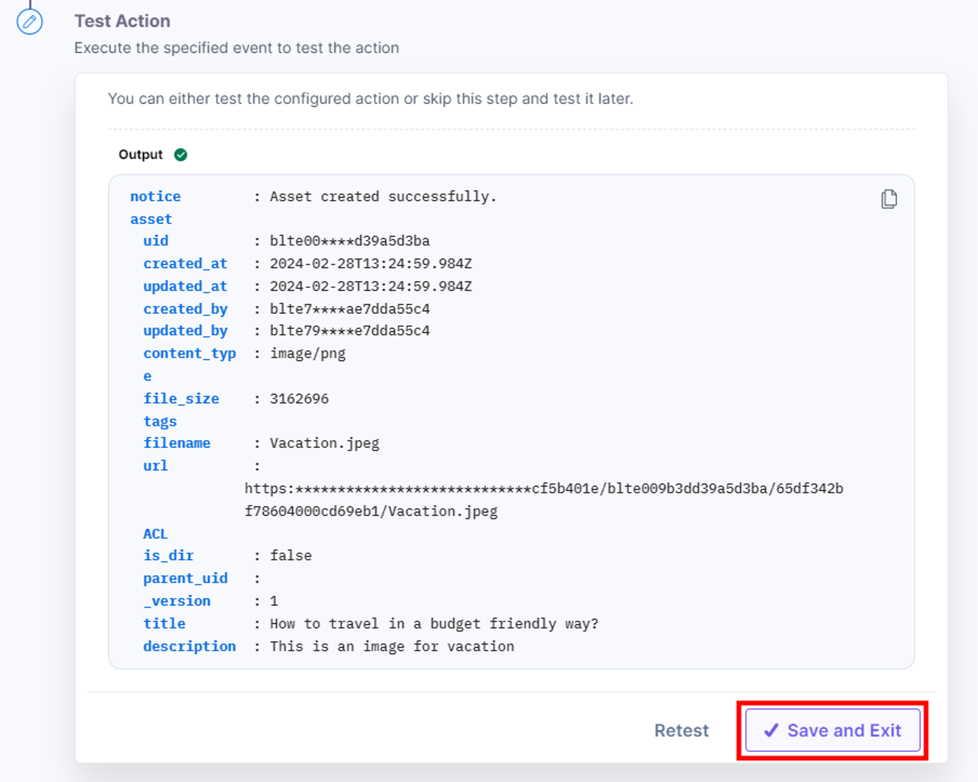
Task: Click the image/png content type value
Action: [x=308, y=353]
